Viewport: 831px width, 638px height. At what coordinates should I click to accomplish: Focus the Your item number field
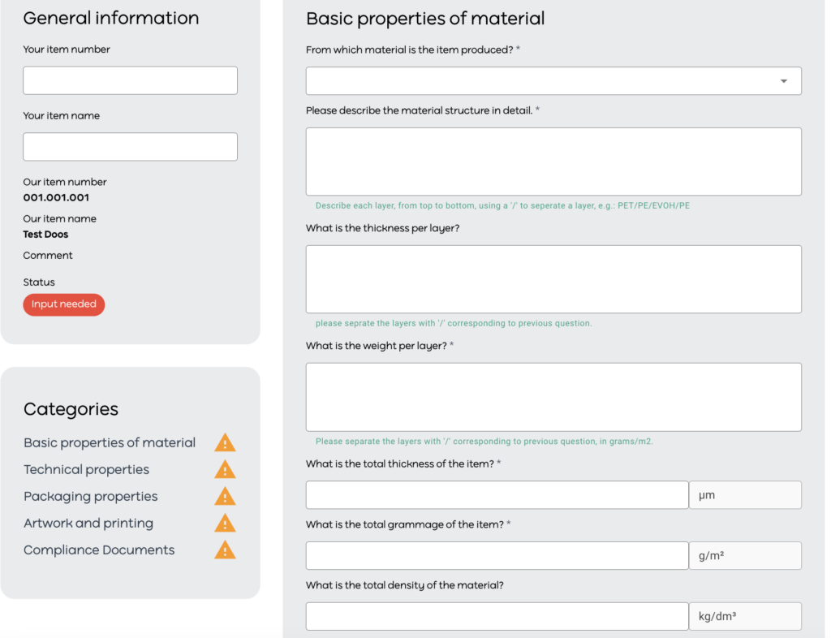(131, 80)
